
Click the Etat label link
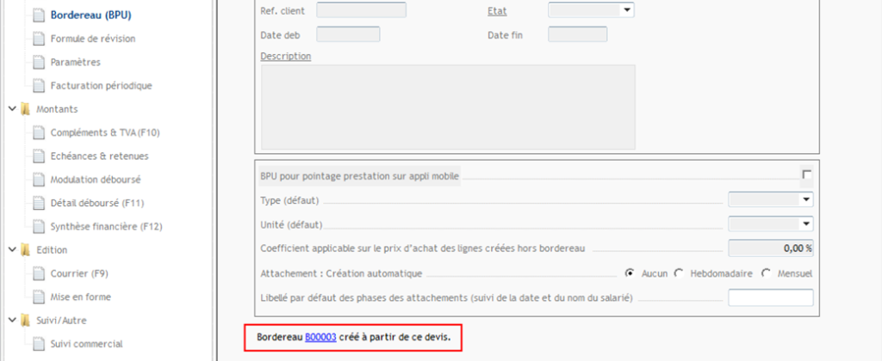[497, 10]
